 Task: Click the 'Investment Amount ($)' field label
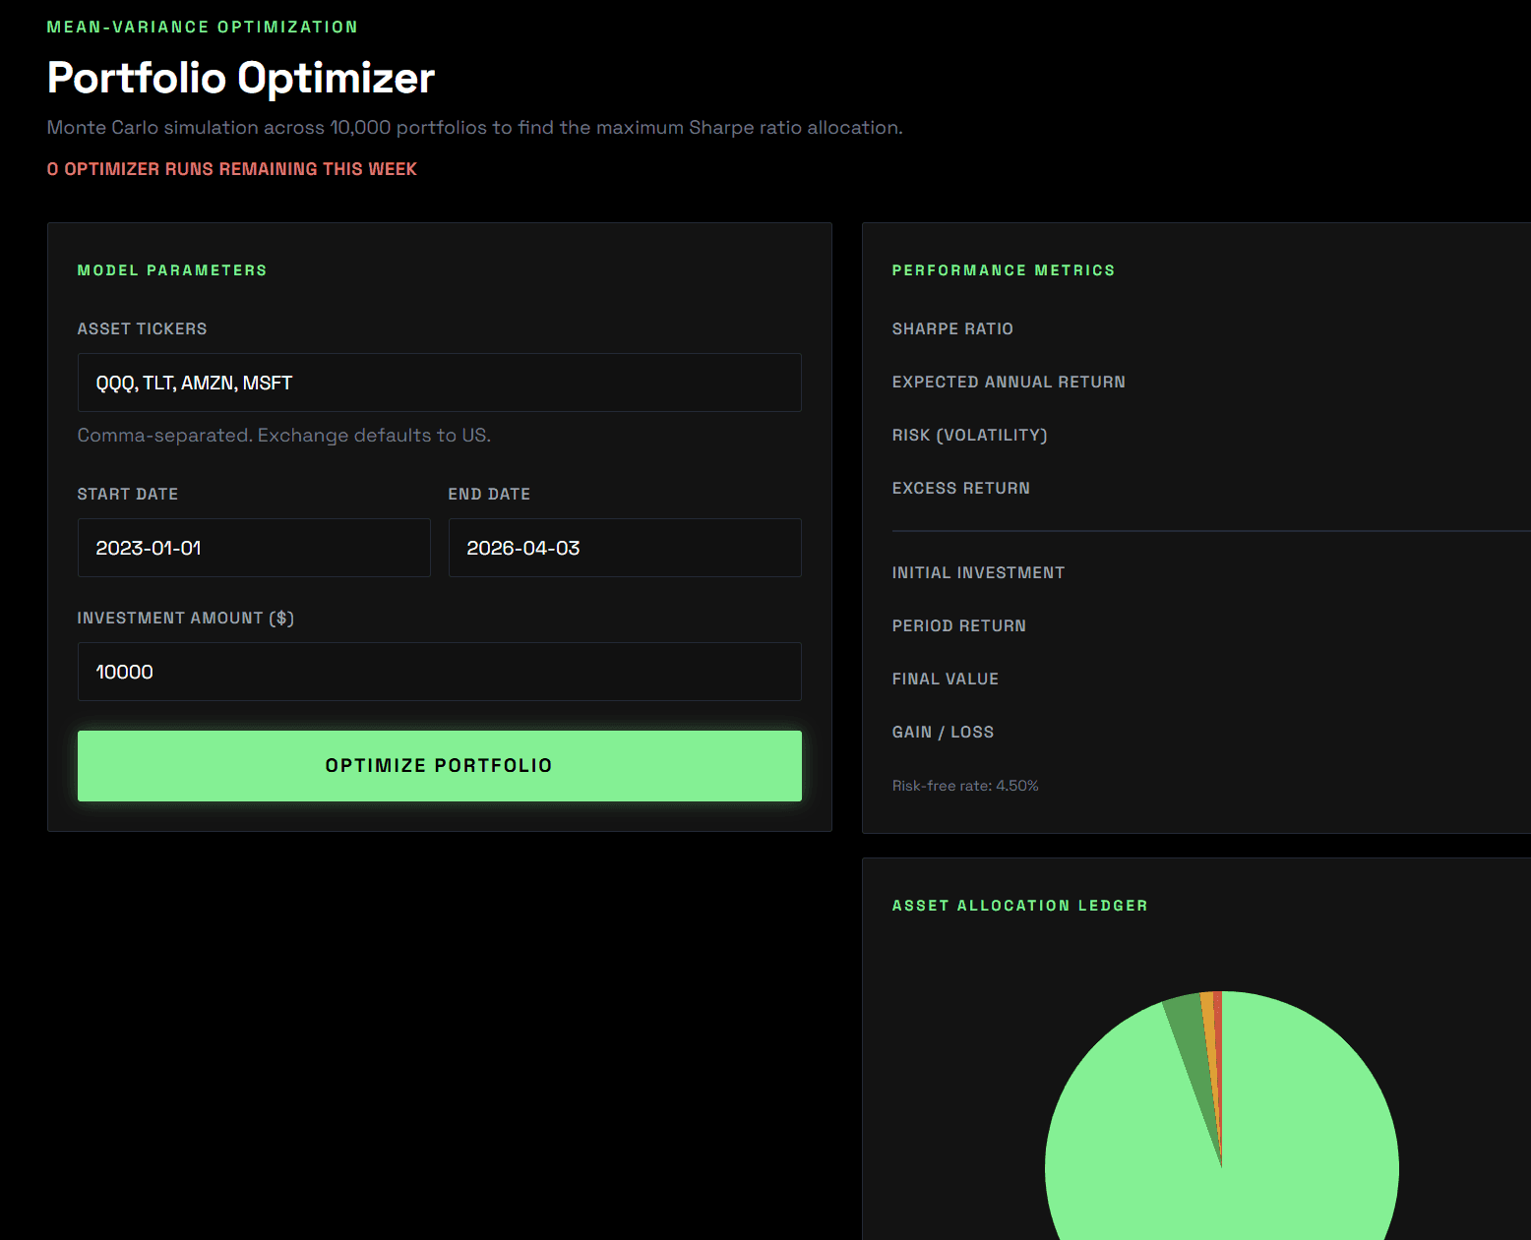click(x=186, y=618)
